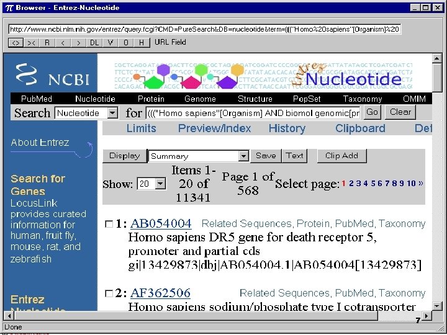The width and height of the screenshot is (447, 335).
Task: Click the '><' toolbar button
Action: coord(32,43)
